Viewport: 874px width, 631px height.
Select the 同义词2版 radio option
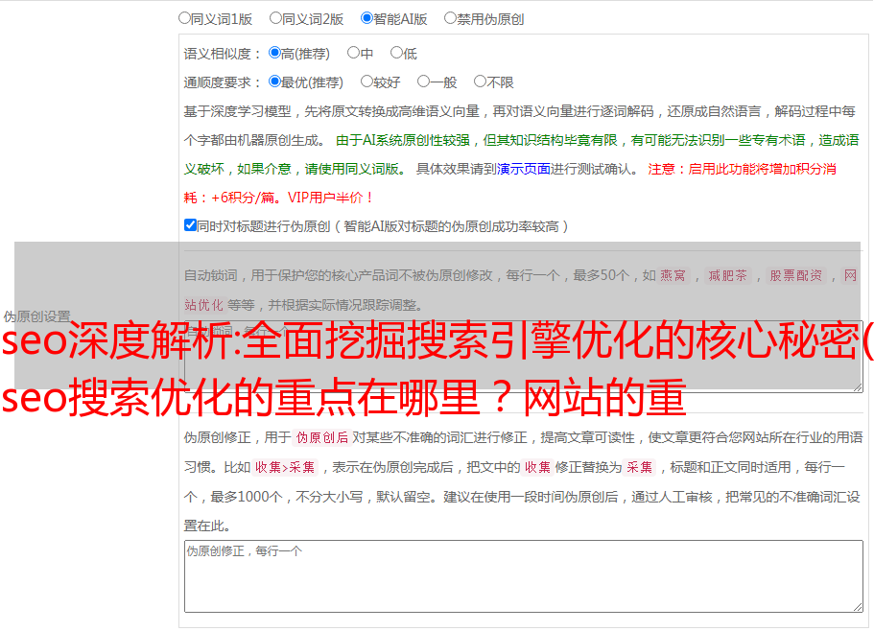[275, 18]
